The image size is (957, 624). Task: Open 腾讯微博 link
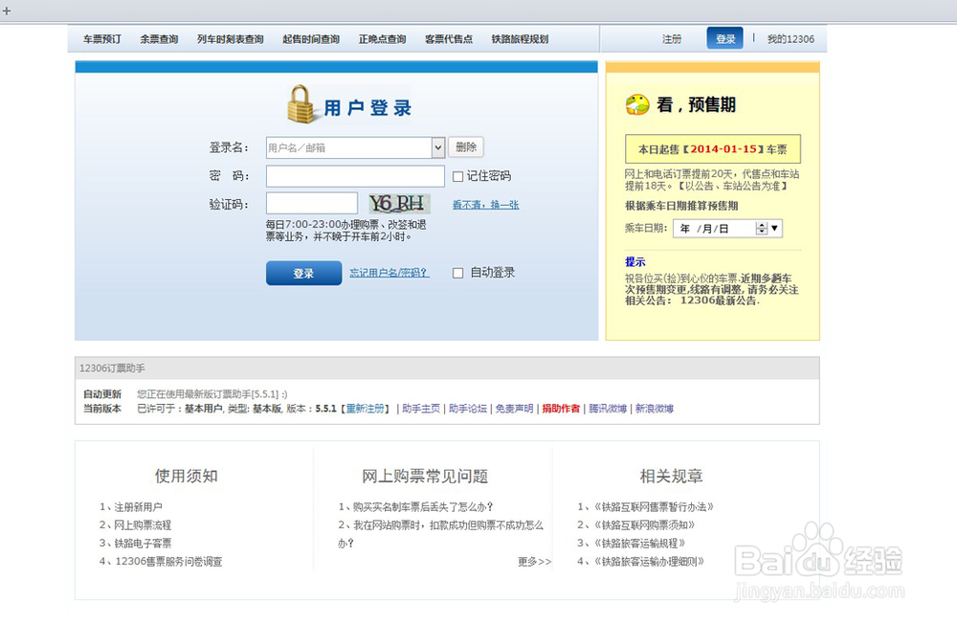[x=608, y=409]
